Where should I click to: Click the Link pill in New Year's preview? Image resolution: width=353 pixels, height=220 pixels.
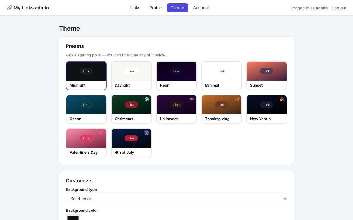tap(267, 105)
